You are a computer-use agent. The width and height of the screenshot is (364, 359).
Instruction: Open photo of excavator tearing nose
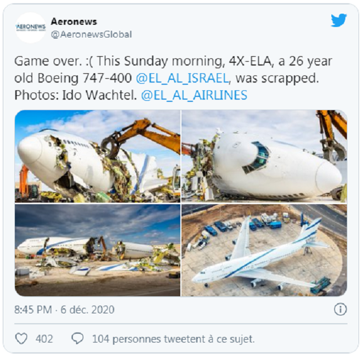98,156
